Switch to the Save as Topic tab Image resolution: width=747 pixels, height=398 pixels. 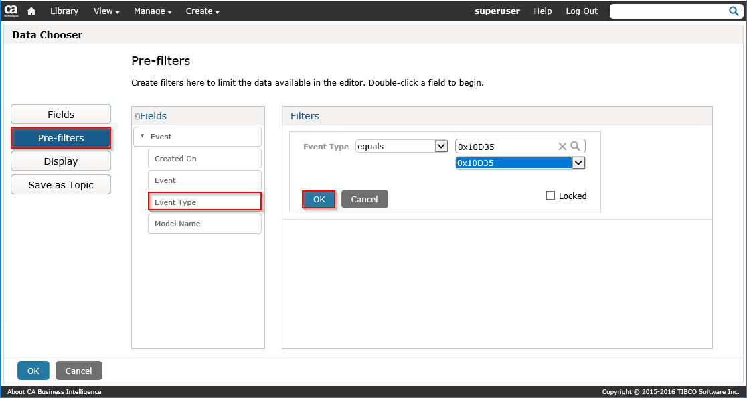(x=61, y=185)
